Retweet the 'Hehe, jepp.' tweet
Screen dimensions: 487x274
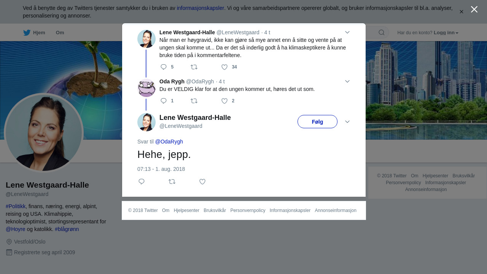tap(172, 182)
